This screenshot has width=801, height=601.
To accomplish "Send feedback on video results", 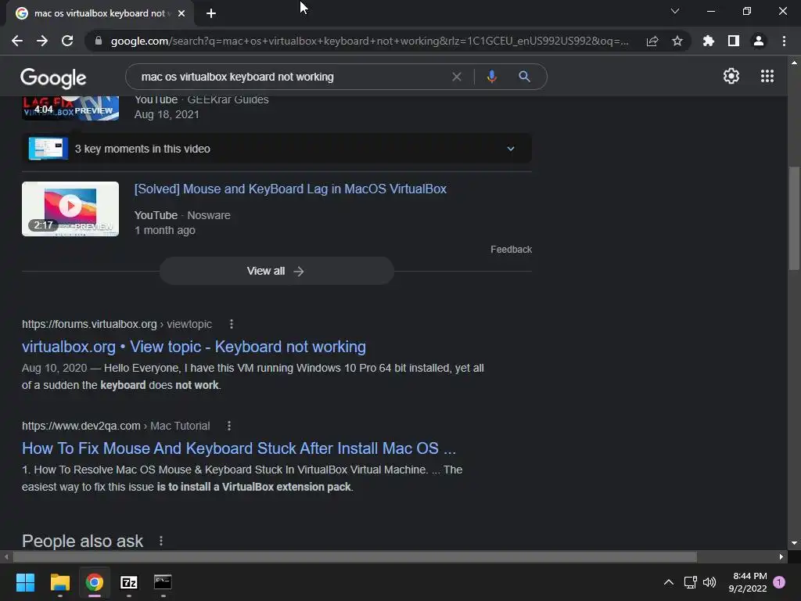I will coord(511,250).
